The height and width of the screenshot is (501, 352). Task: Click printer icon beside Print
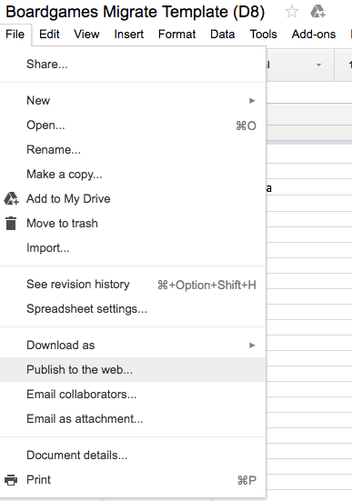[x=11, y=479]
